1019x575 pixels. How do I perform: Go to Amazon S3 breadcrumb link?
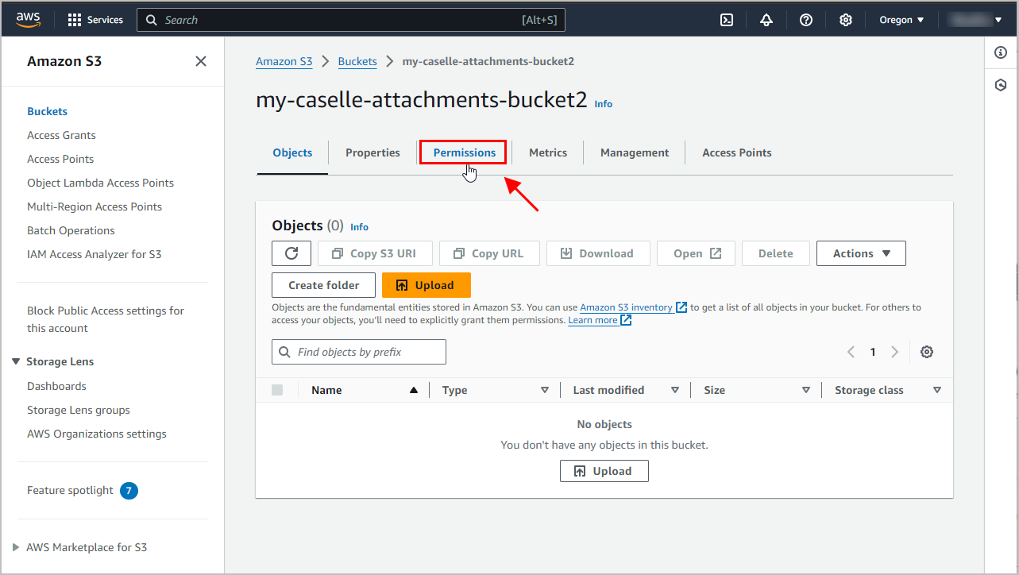284,61
